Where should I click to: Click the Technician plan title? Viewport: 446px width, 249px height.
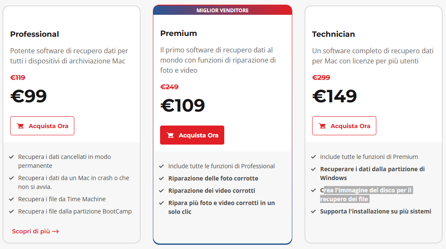[x=333, y=34]
